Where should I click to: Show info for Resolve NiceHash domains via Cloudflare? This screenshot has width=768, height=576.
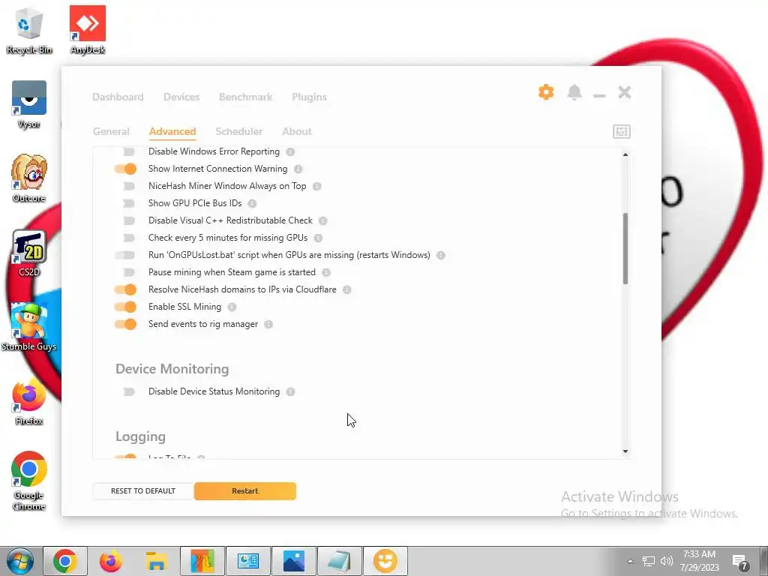click(346, 290)
